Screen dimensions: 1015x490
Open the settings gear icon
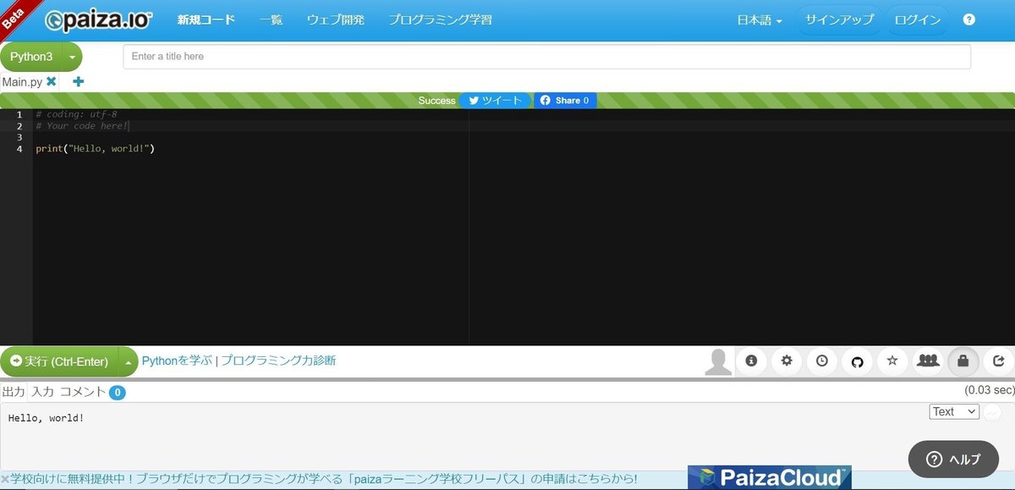pyautogui.click(x=787, y=361)
